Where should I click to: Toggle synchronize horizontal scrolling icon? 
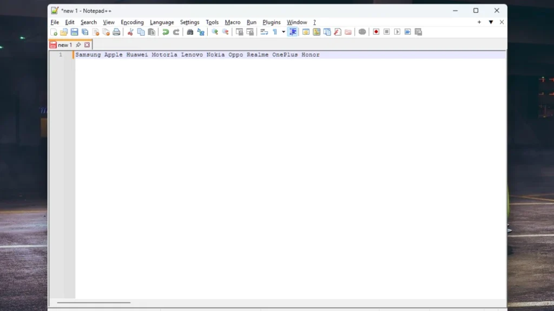[x=250, y=32]
